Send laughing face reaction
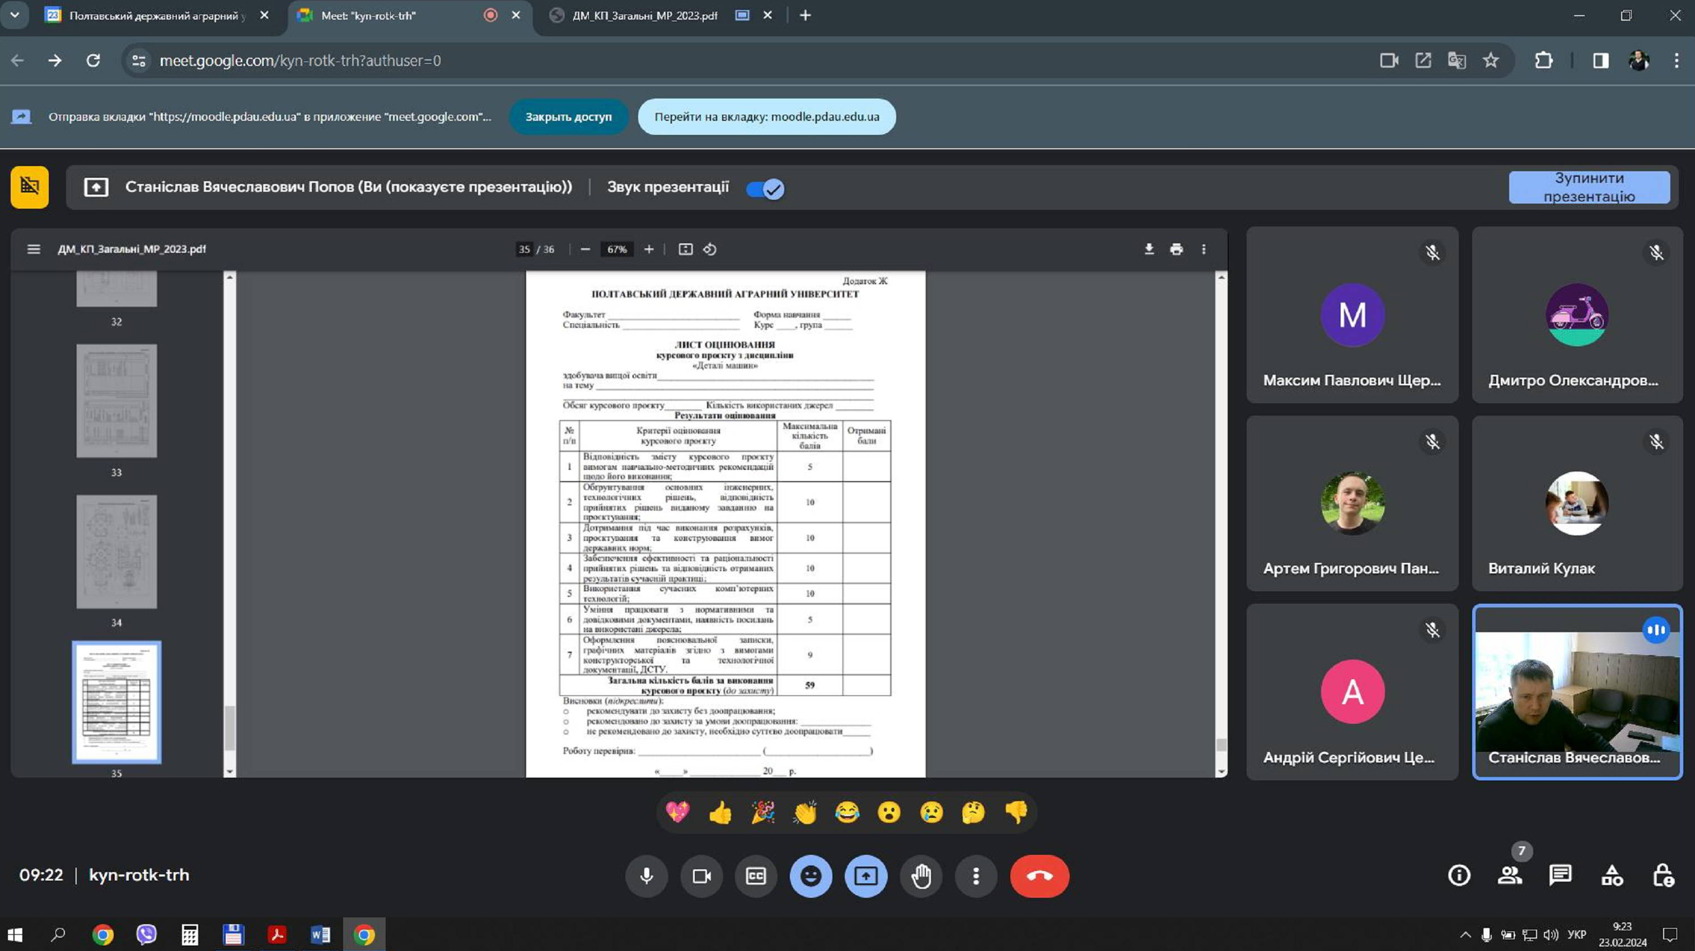 tap(847, 812)
